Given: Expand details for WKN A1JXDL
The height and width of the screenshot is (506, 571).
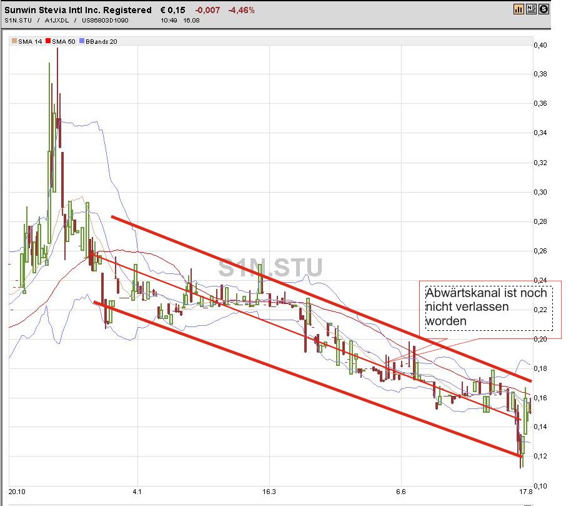Looking at the screenshot, I should [53, 21].
